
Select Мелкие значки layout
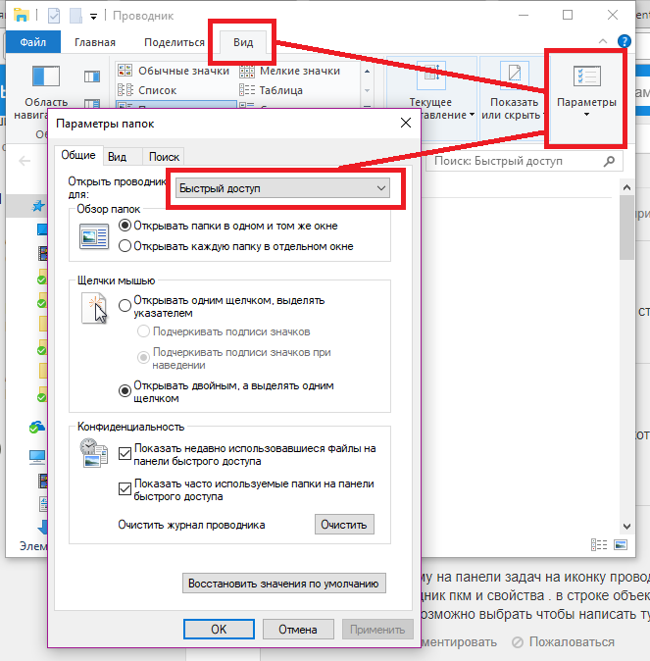pyautogui.click(x=289, y=71)
